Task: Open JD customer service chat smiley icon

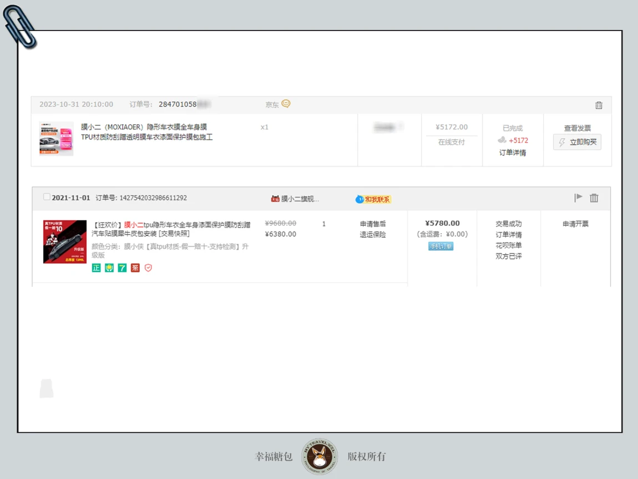Action: pos(286,104)
